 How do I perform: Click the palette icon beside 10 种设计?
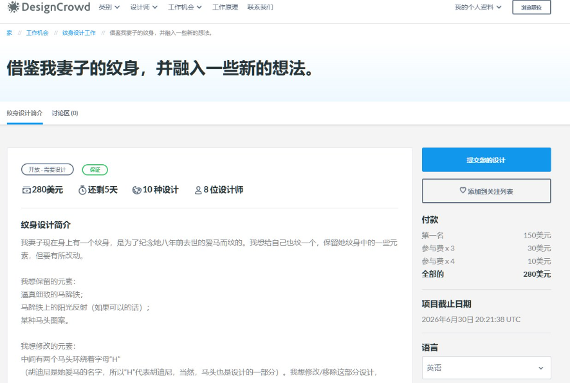pos(136,190)
